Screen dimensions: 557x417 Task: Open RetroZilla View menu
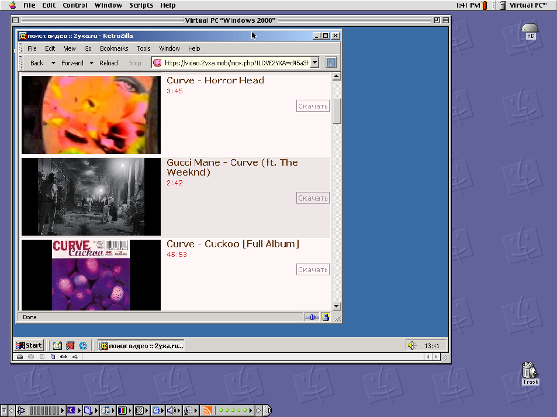[70, 48]
